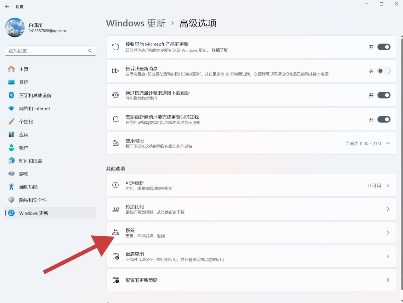Select 蓝牙和其他设备 in the sidebar
This screenshot has width=403, height=303.
coord(50,95)
